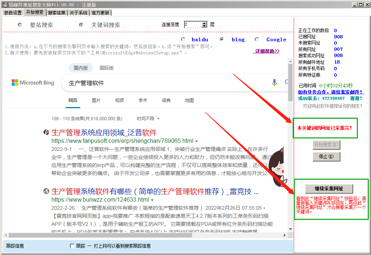Click the 停止 button
The height and width of the screenshot is (255, 371).
coord(326,157)
